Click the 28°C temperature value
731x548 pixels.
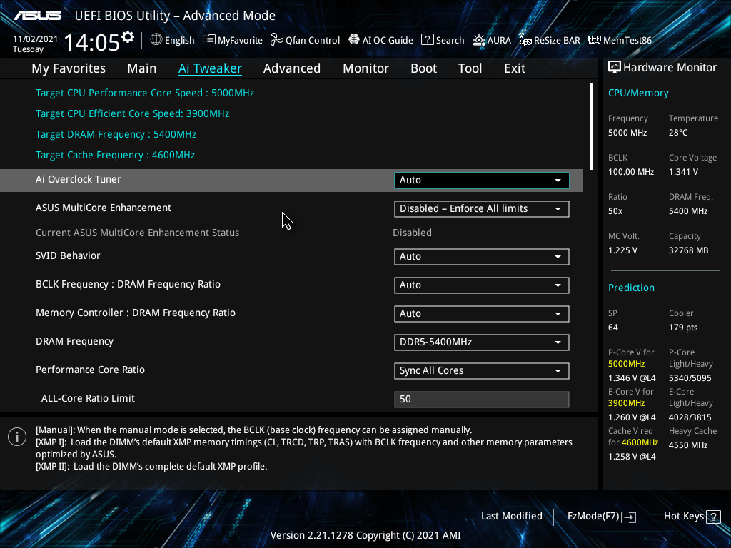click(678, 133)
